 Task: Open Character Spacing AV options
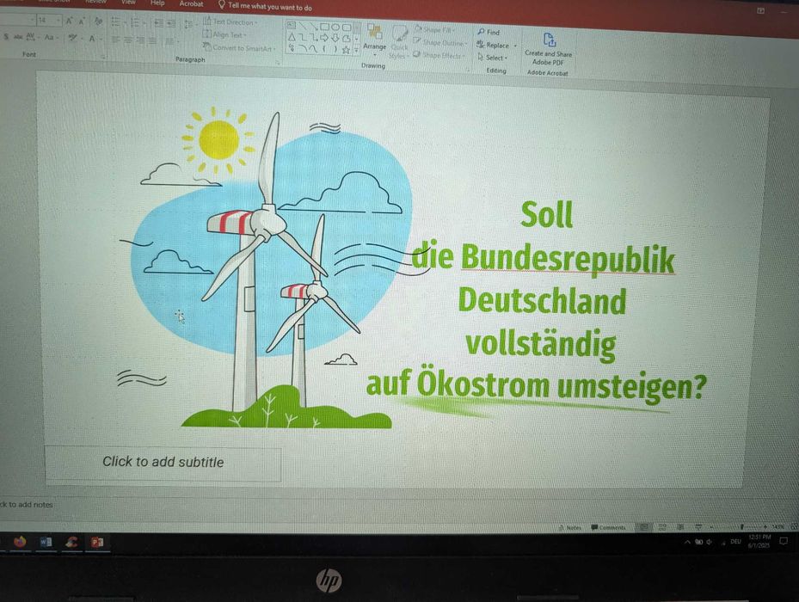32,37
